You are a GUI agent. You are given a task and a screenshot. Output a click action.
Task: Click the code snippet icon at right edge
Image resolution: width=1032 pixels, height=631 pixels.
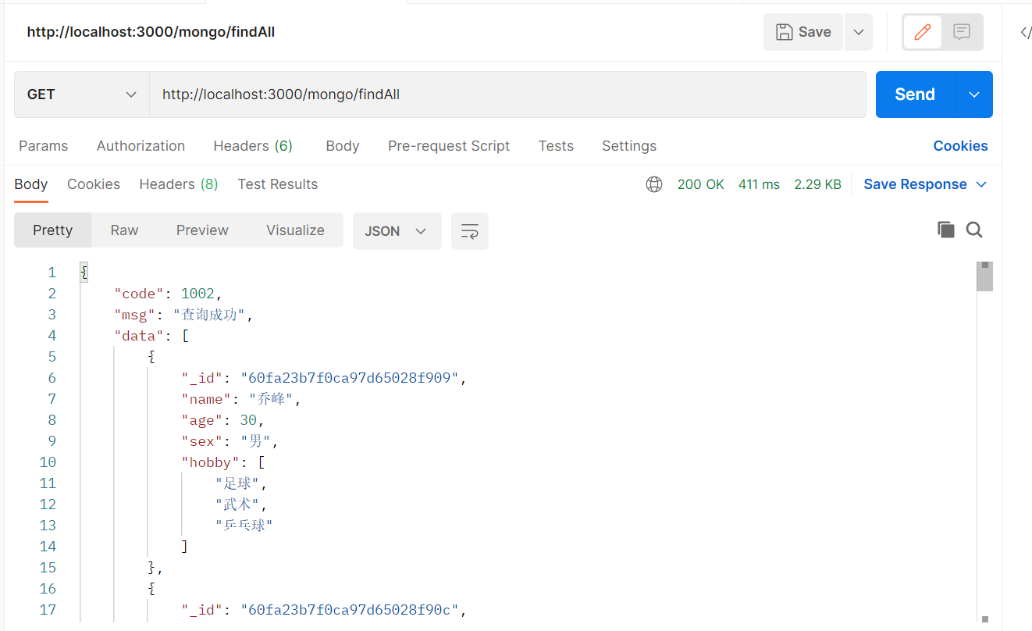click(x=1026, y=32)
